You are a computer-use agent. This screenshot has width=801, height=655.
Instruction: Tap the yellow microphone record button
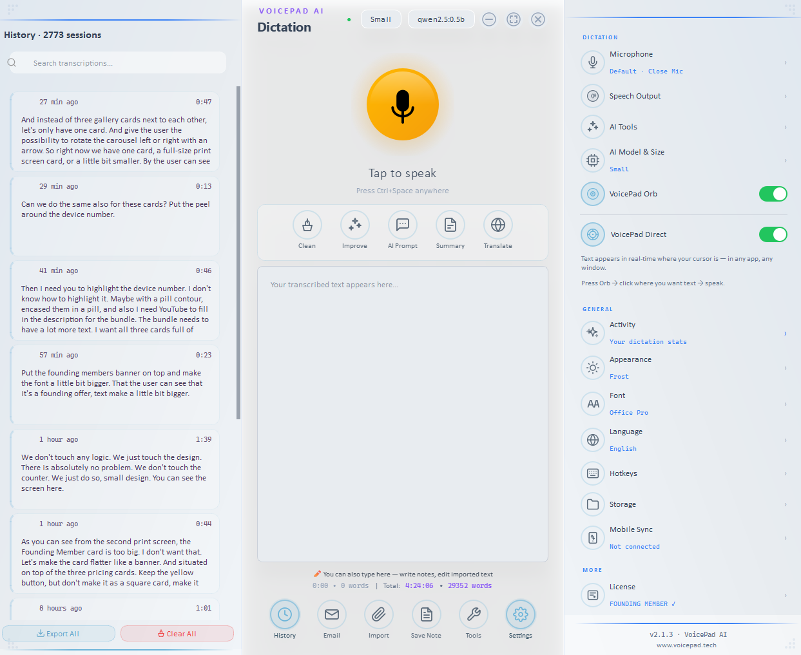coord(403,104)
